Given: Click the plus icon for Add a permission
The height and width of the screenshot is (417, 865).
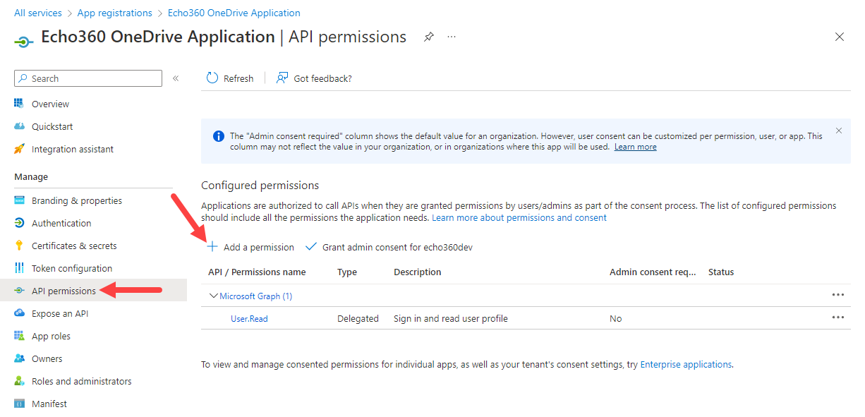Looking at the screenshot, I should [212, 247].
